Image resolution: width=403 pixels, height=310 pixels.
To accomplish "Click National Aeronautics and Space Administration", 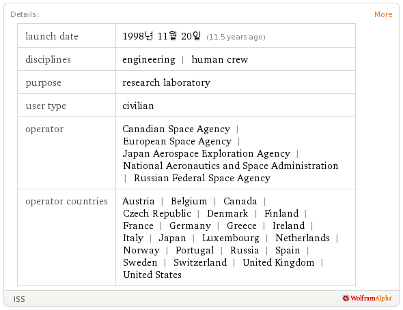I will [x=231, y=166].
